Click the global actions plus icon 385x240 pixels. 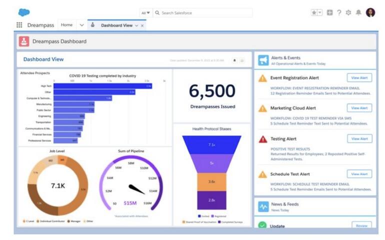[329, 12]
